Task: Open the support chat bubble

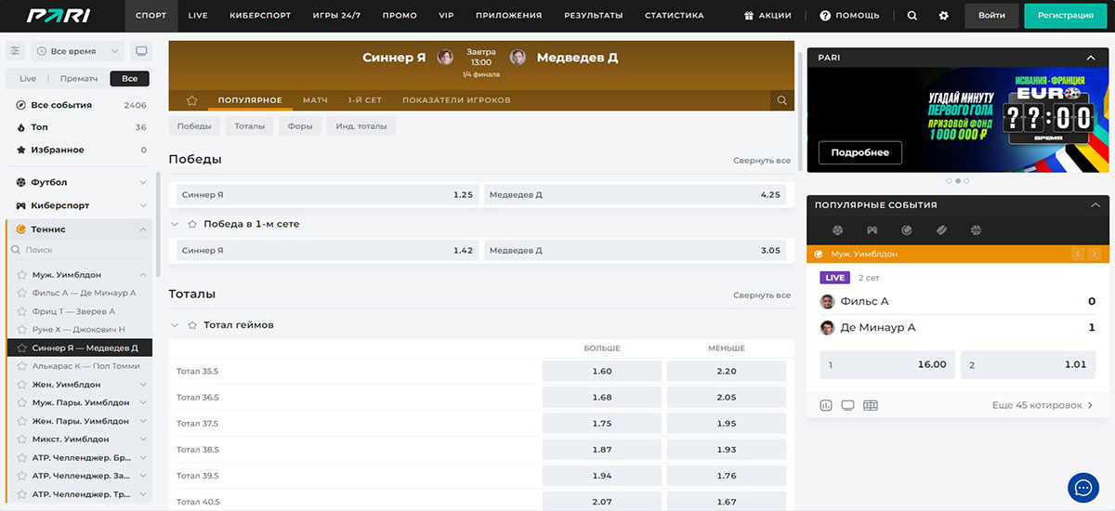Action: 1083,487
